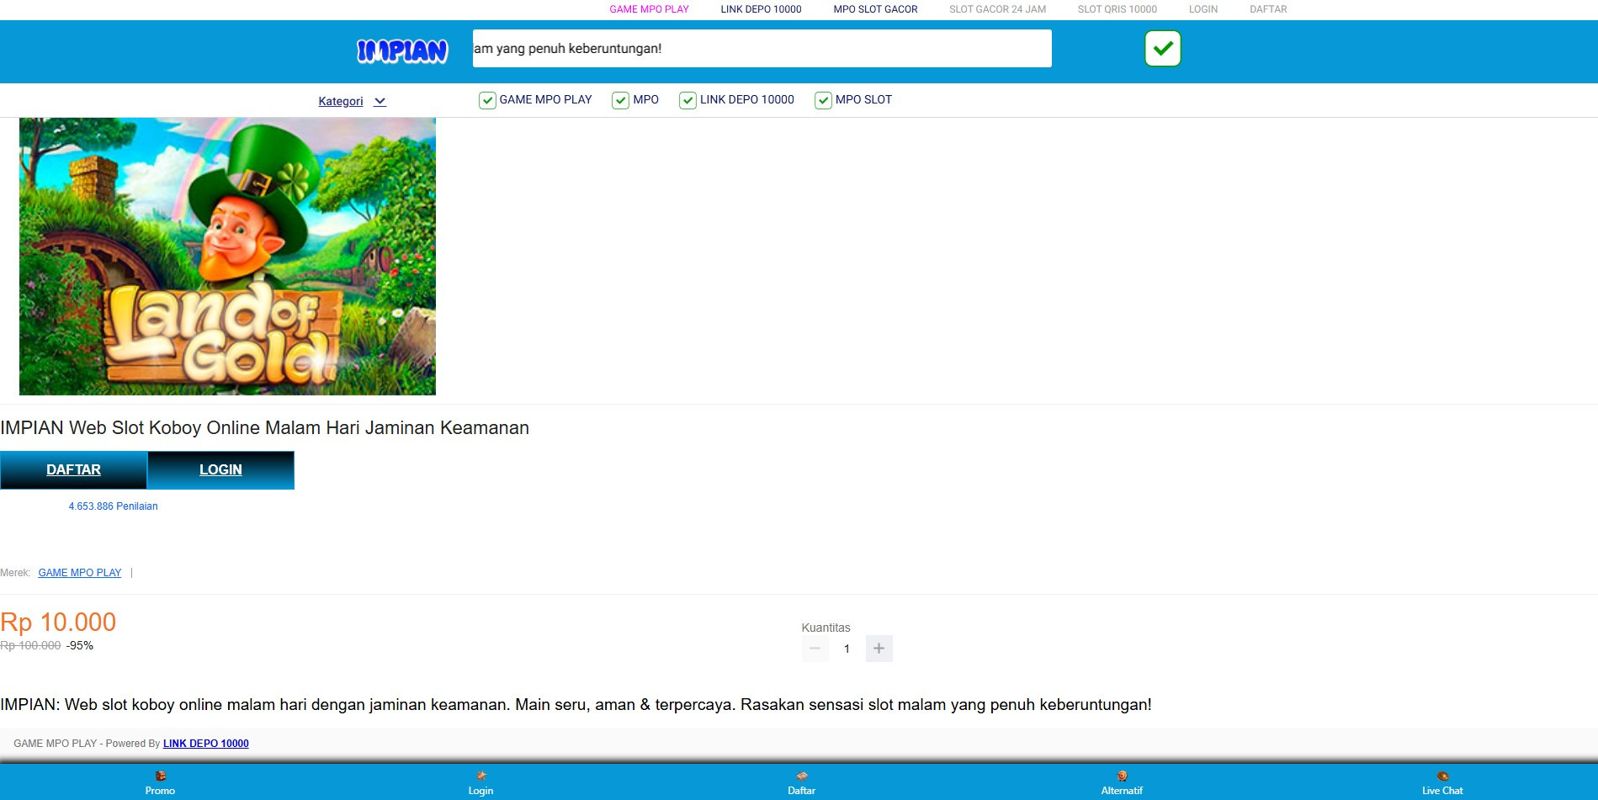Image resolution: width=1598 pixels, height=800 pixels.
Task: Click the quantity value field
Action: pos(847,649)
